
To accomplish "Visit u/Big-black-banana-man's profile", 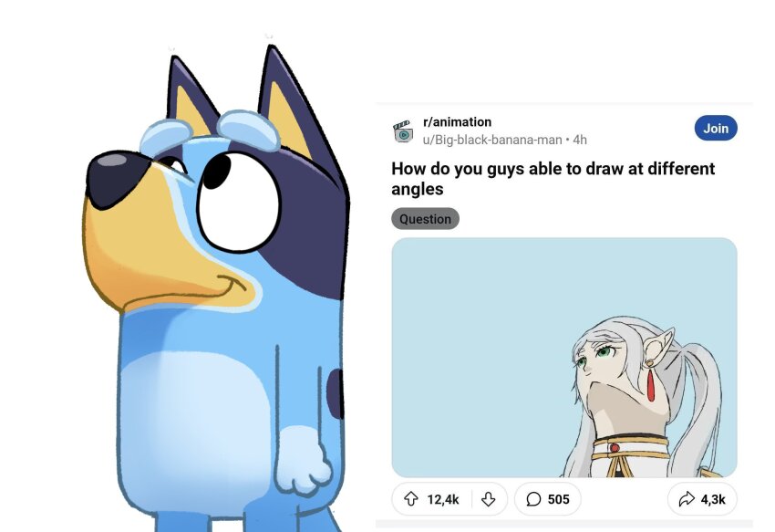I will [491, 140].
